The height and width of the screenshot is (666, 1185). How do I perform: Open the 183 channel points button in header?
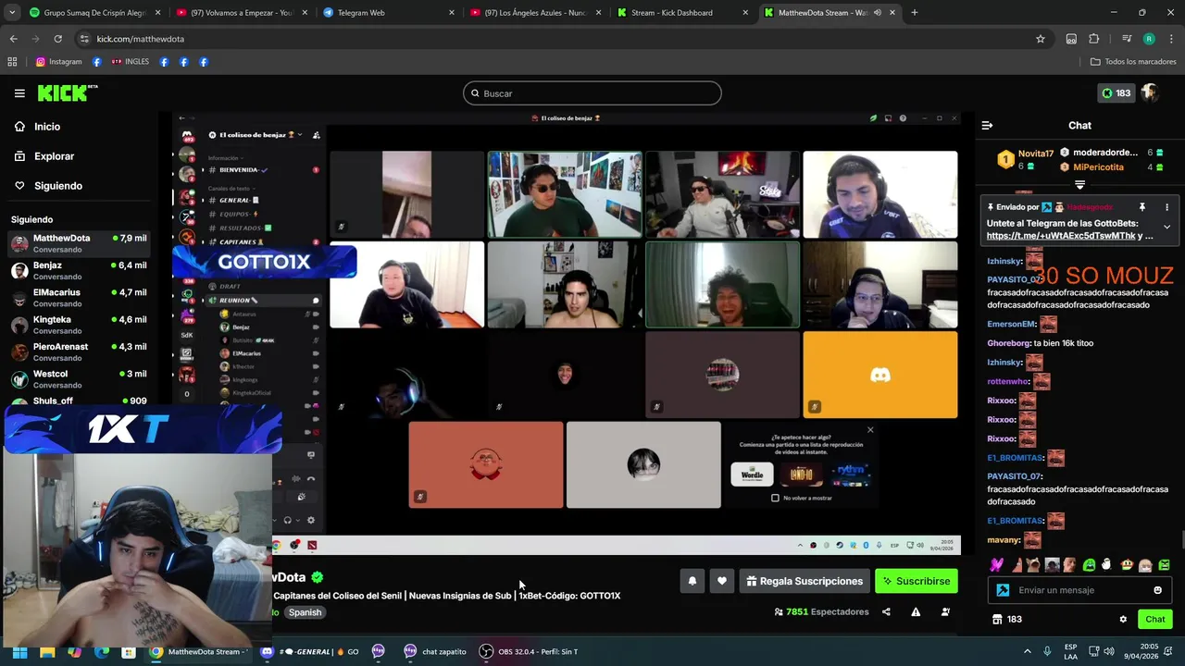(1116, 93)
